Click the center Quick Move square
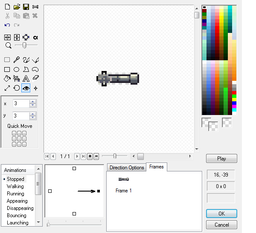This screenshot has height=233, width=256. tap(19, 139)
